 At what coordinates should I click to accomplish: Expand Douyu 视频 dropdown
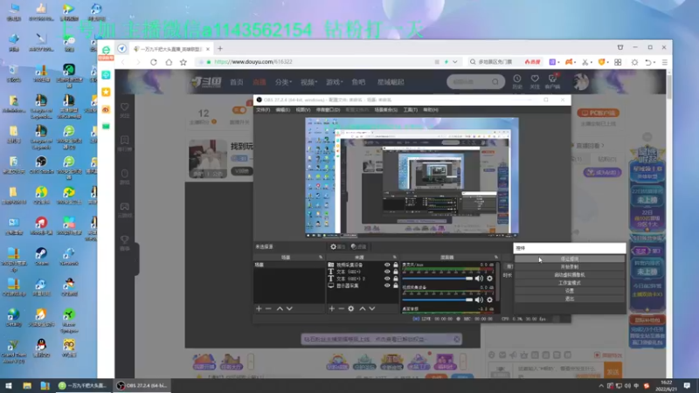click(309, 82)
